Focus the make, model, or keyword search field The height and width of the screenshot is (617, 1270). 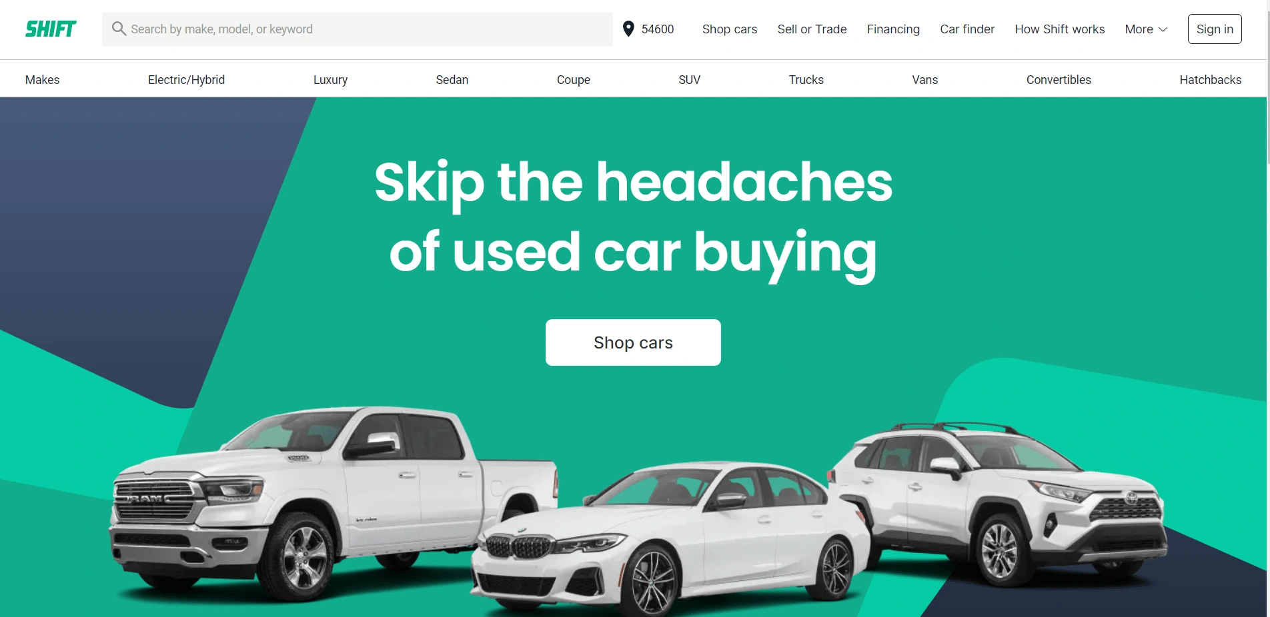pos(358,29)
